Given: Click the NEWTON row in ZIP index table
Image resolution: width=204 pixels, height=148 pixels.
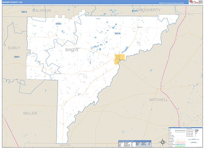Looking at the screenshot, I should [x=143, y=145].
